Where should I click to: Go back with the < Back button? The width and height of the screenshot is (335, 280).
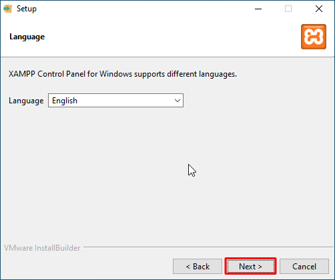[198, 266]
